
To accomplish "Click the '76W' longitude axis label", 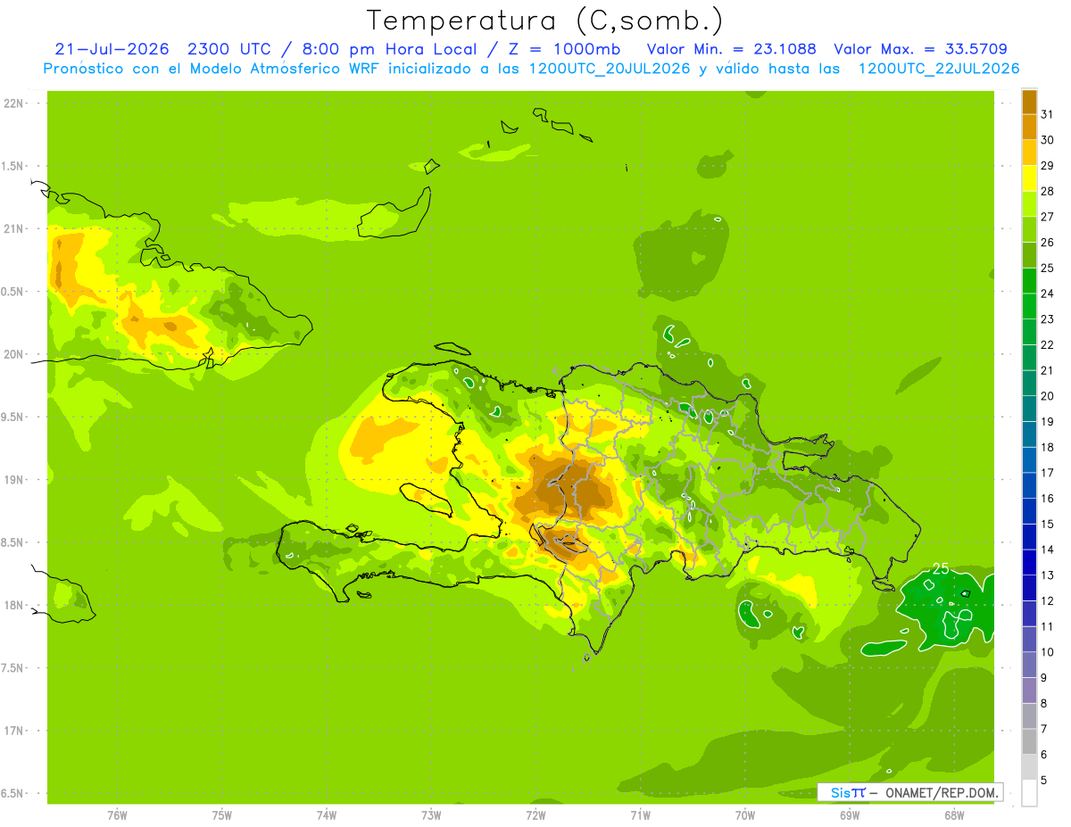I will click(x=117, y=815).
